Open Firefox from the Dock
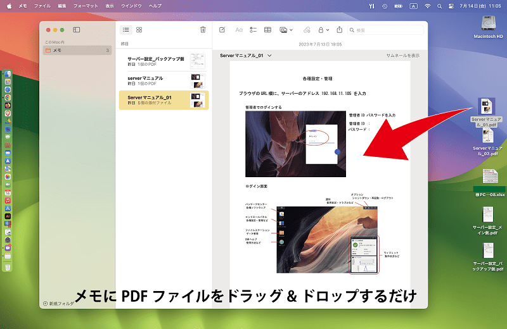 pyautogui.click(x=8, y=105)
